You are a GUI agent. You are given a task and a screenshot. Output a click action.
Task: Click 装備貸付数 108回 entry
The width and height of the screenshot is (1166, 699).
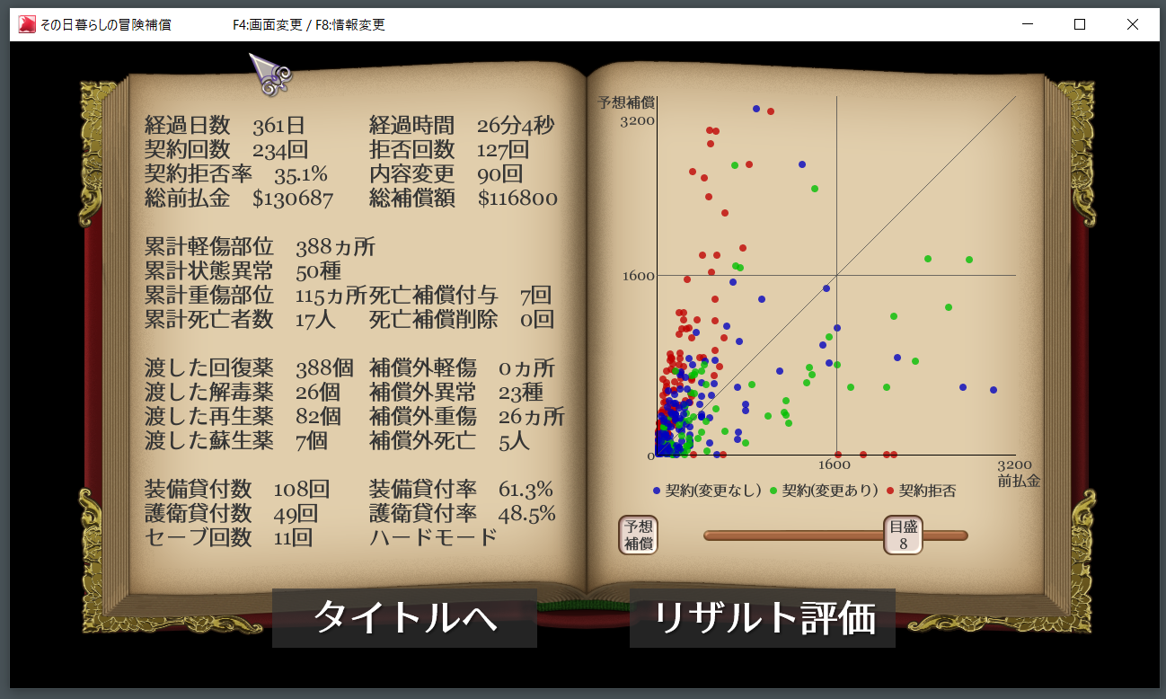tap(237, 490)
